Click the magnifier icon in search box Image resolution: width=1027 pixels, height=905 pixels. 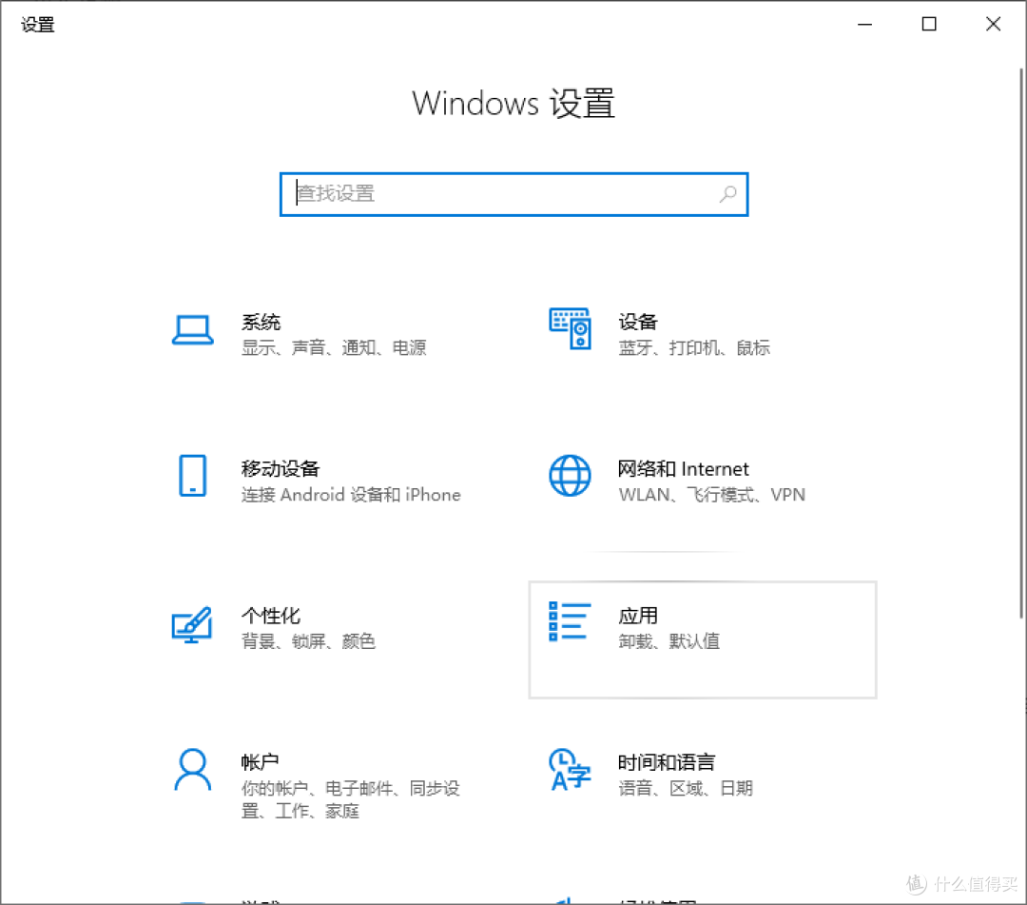pyautogui.click(x=728, y=194)
